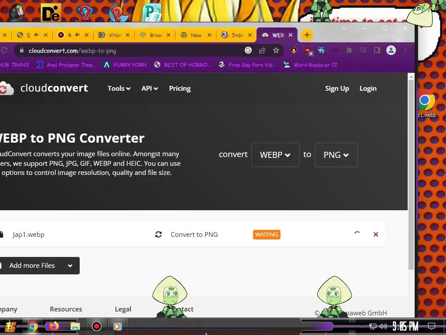The image size is (446, 335).
Task: Open the helmet character icon on the desktop
Action: pos(17,13)
